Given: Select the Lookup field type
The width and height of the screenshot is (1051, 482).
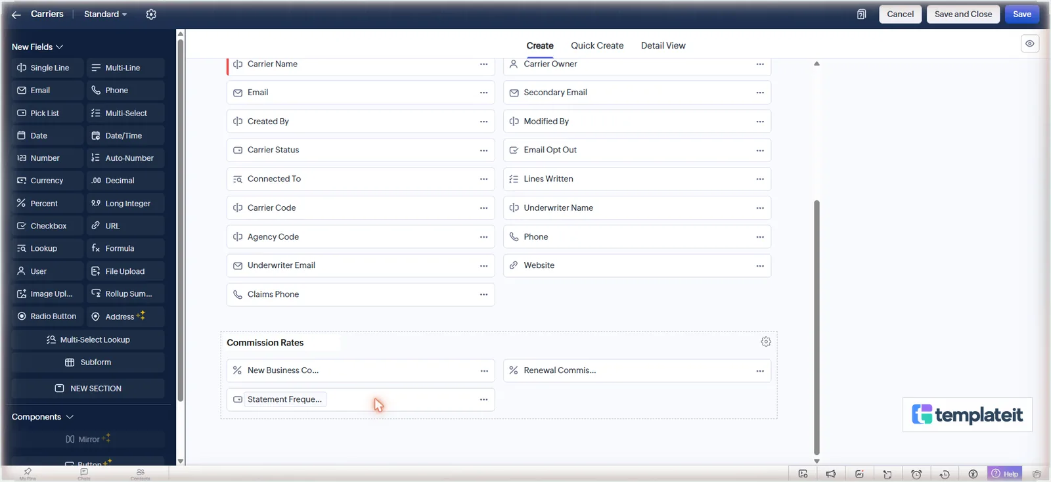Looking at the screenshot, I should click(47, 248).
